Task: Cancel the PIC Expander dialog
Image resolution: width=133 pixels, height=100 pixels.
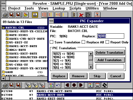Action: click(x=116, y=76)
